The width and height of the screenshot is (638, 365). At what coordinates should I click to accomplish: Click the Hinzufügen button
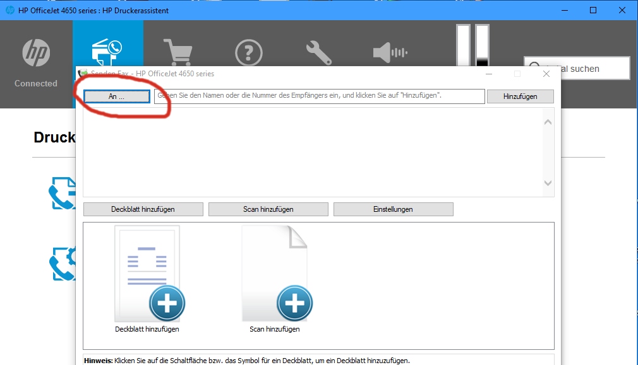coord(520,96)
